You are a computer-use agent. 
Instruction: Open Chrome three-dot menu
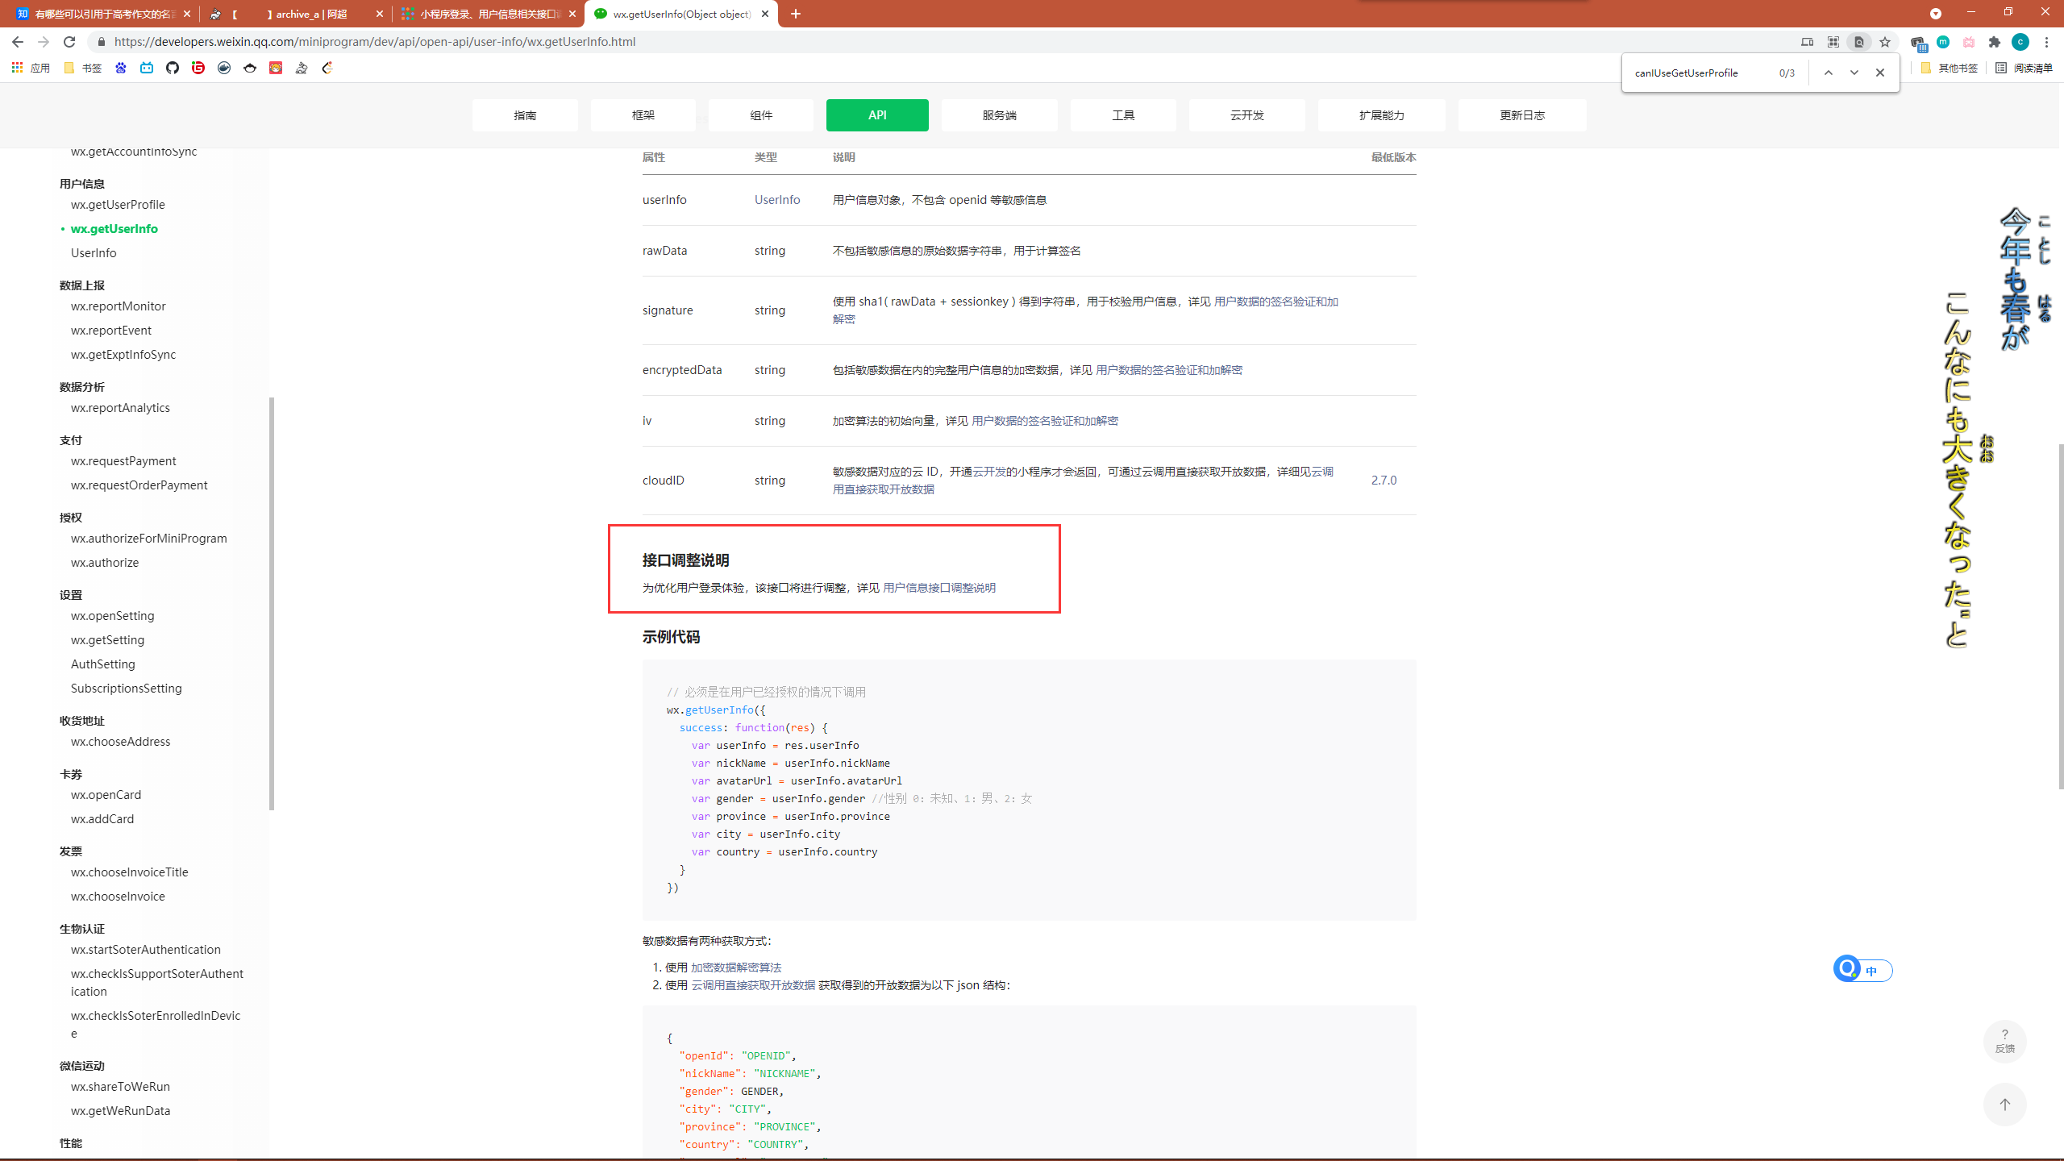[x=2046, y=42]
